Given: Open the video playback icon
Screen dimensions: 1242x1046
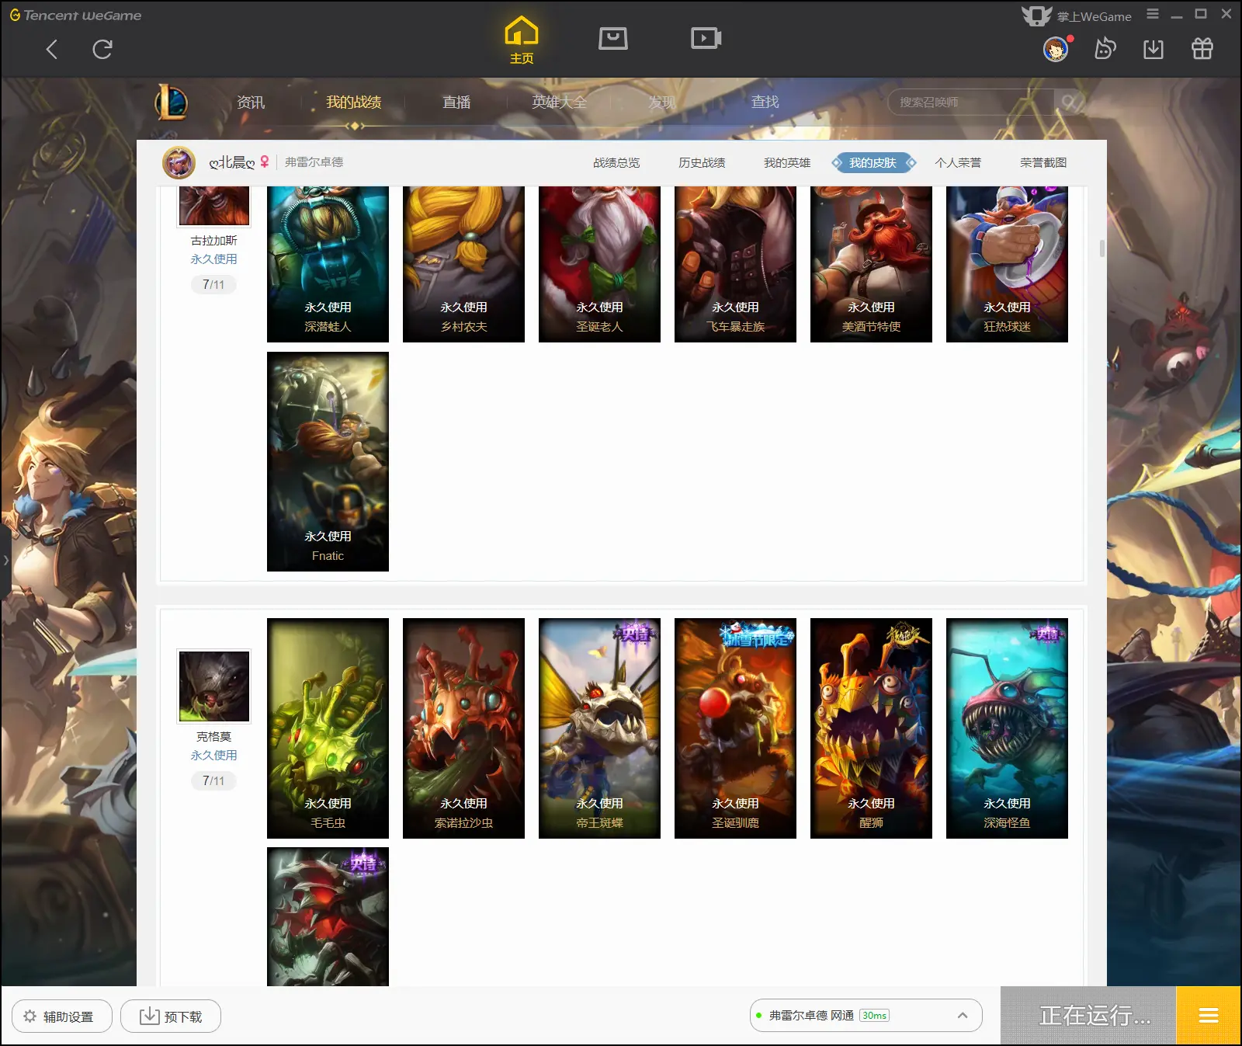Looking at the screenshot, I should [x=706, y=38].
